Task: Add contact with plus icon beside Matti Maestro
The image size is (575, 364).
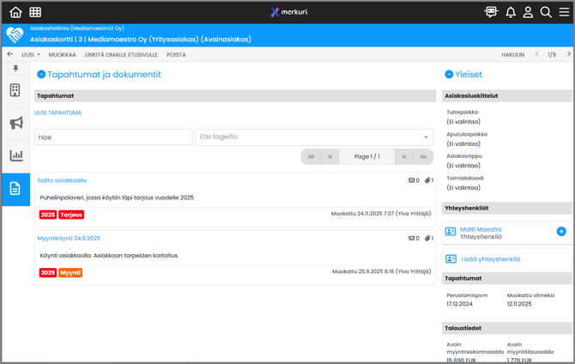Action: 561,232
